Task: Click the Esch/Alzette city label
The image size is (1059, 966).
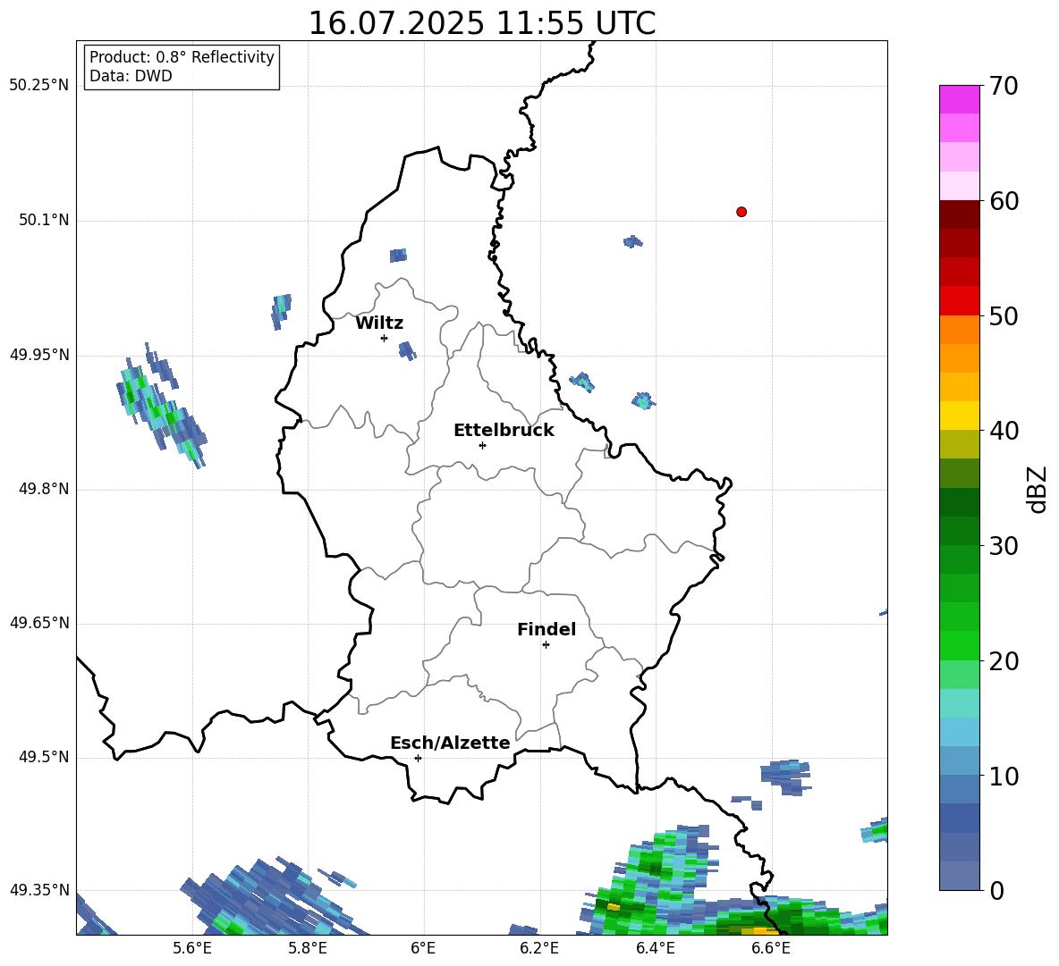Action: 450,743
